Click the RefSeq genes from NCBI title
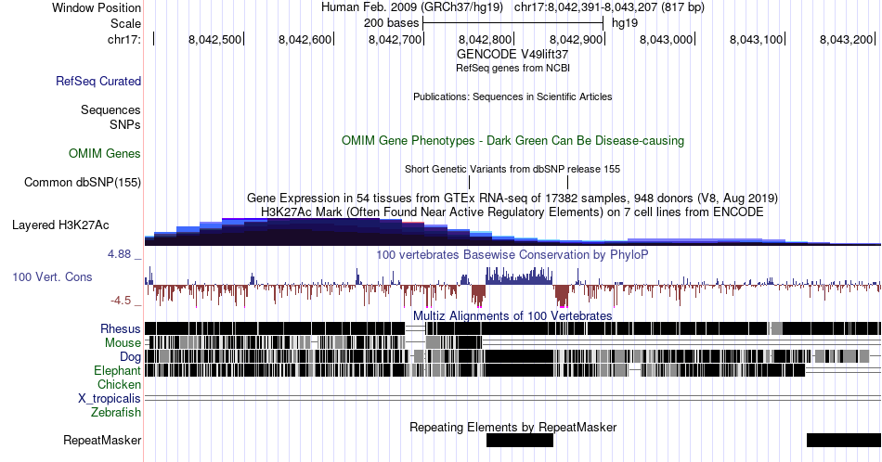This screenshot has width=882, height=462. pyautogui.click(x=512, y=68)
